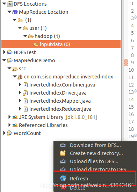This screenshot has height=192, width=137.
Task: Click the Create new directory folder icon
Action: (63, 153)
